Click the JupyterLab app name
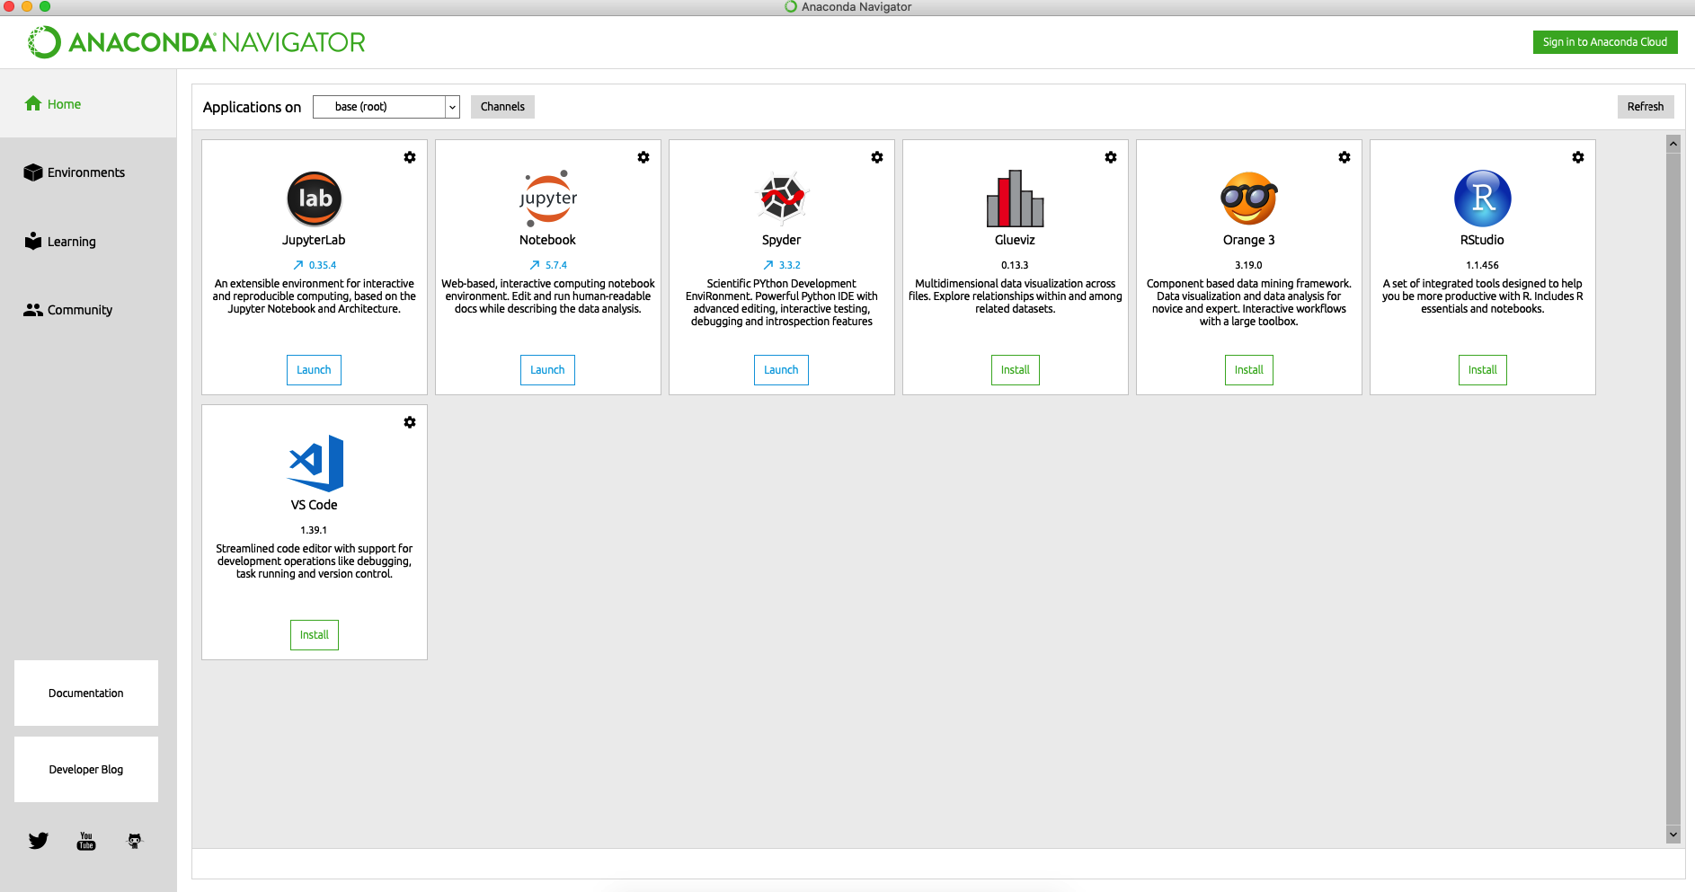Viewport: 1695px width, 892px height. 314,240
